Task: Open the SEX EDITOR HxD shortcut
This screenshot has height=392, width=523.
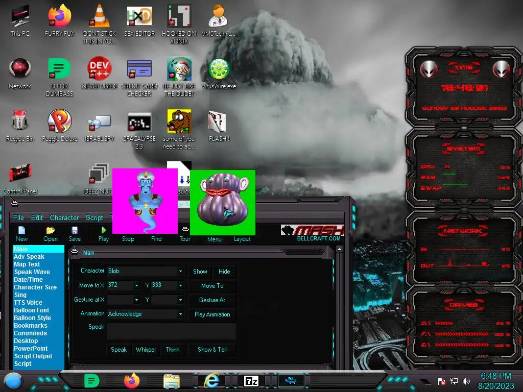Action: pos(139,20)
